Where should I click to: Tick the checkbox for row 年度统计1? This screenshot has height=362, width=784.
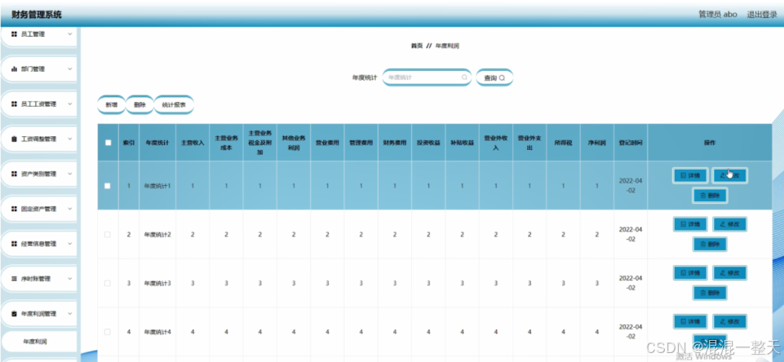click(108, 186)
